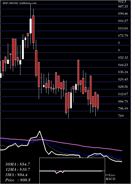Click the <<Live MACD label
The image size is (131, 184).
110,177
